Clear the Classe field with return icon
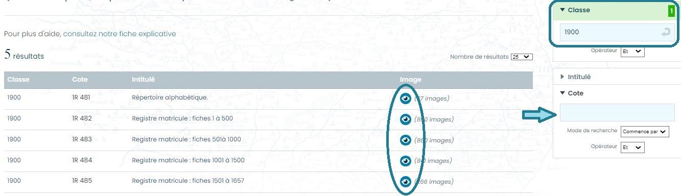 pos(666,32)
